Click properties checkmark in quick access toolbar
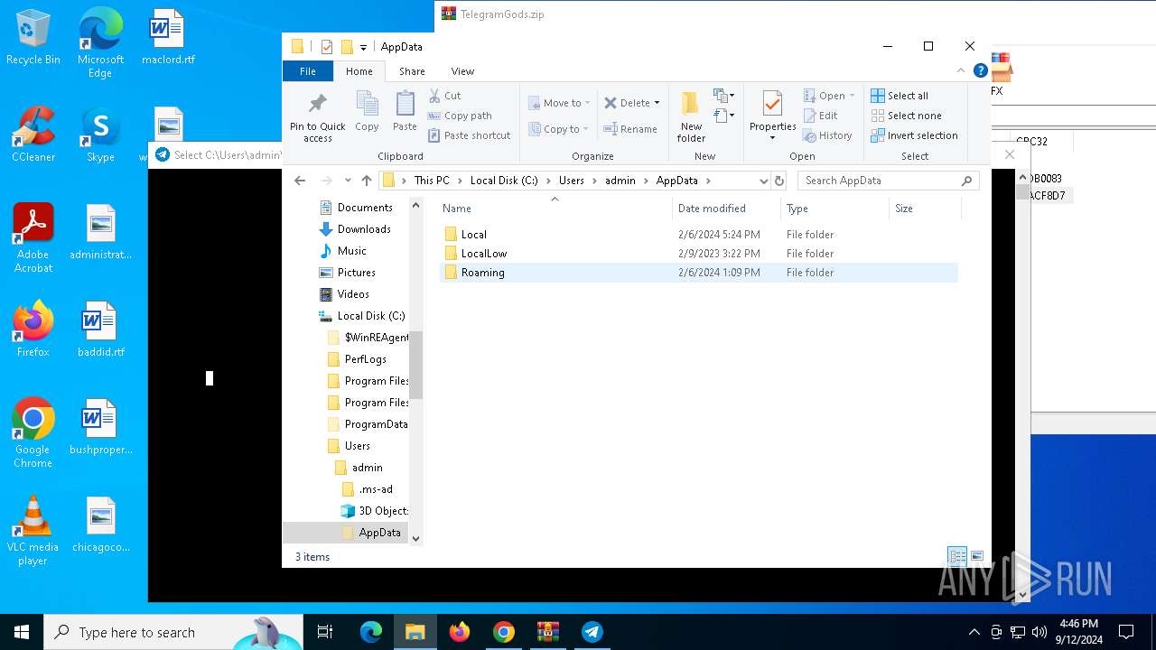1156x650 pixels. 327,47
